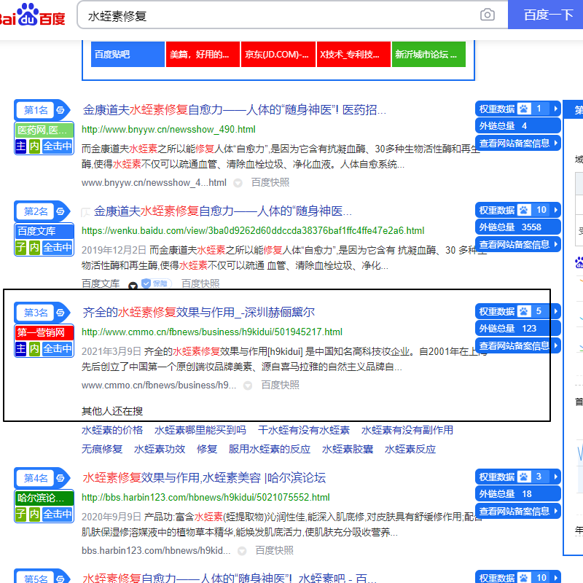Click 百度快照 under third result
The width and height of the screenshot is (583, 583).
click(x=280, y=386)
